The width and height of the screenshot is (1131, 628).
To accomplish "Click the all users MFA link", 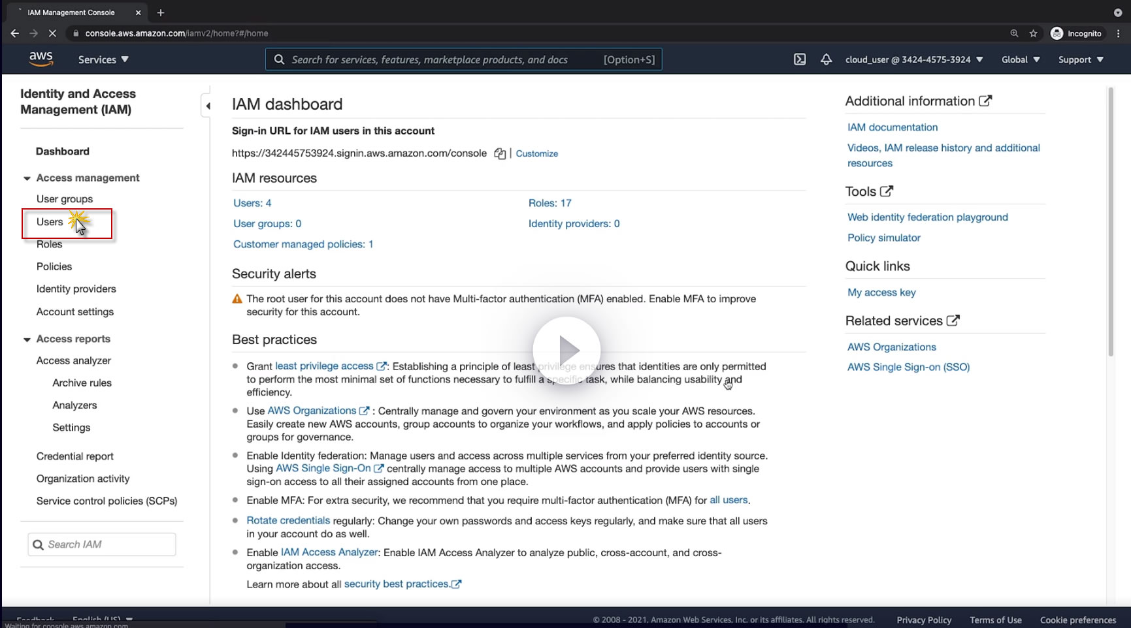I will 729,500.
